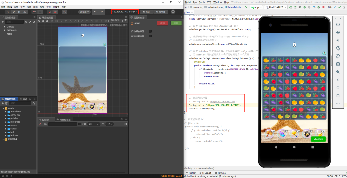Expand the Canvas node

pyautogui.click(x=5, y=27)
